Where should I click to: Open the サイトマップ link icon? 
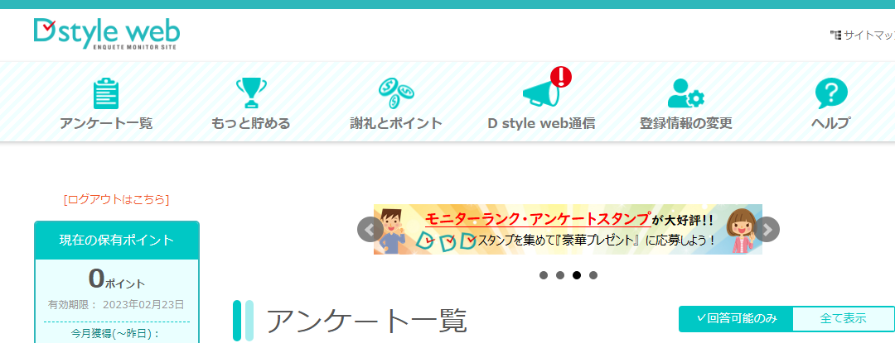pyautogui.click(x=835, y=36)
